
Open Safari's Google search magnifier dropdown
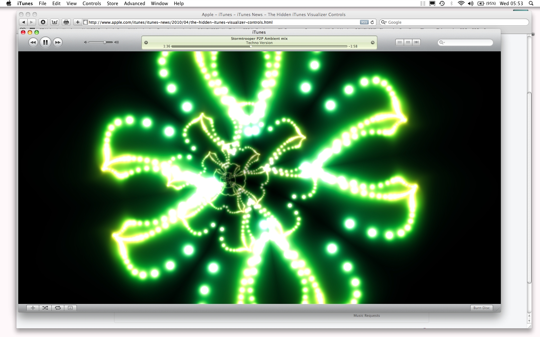(x=384, y=22)
